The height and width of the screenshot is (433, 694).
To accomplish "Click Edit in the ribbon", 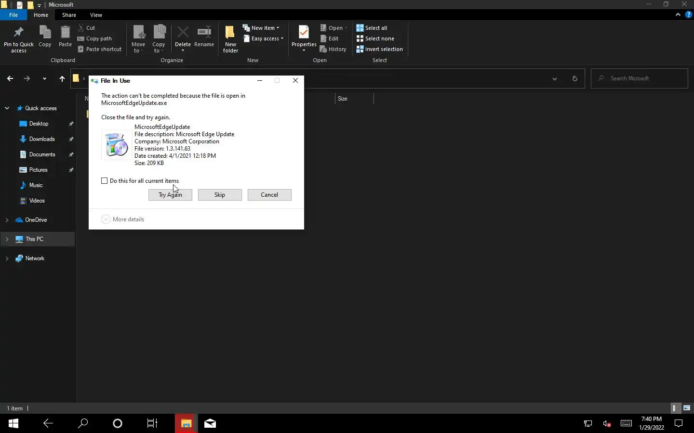I will click(329, 38).
